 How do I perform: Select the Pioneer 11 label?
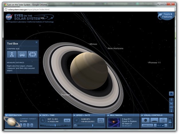click(155, 62)
